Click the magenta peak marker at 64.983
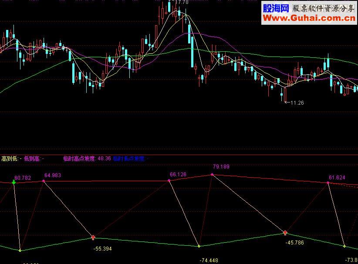 coord(44,181)
